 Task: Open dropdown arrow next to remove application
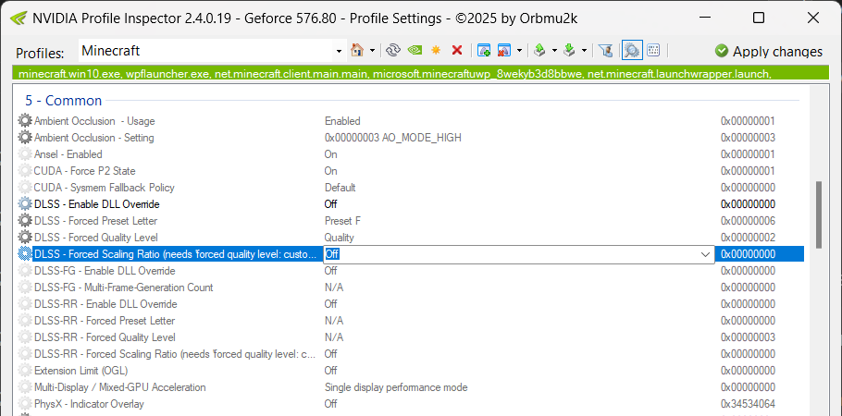519,51
